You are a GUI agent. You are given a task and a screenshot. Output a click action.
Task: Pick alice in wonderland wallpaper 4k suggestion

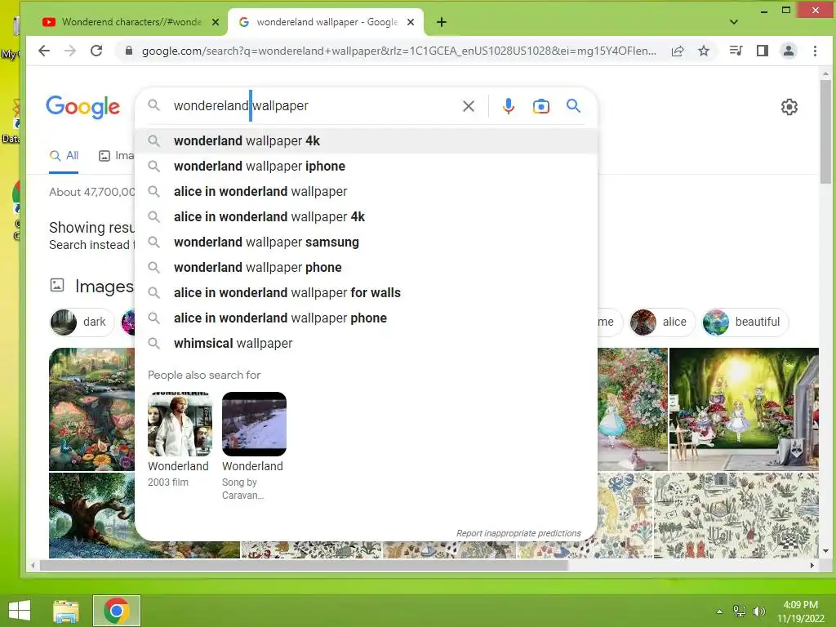tap(367, 217)
